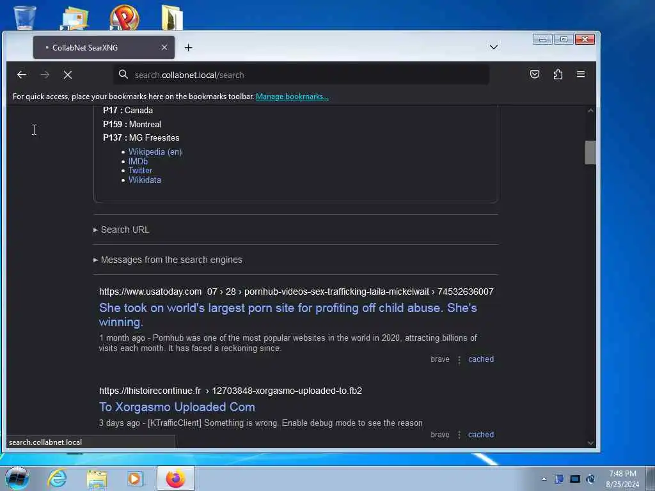This screenshot has width=655, height=491.
Task: Open a new tab with plus button
Action: [189, 47]
